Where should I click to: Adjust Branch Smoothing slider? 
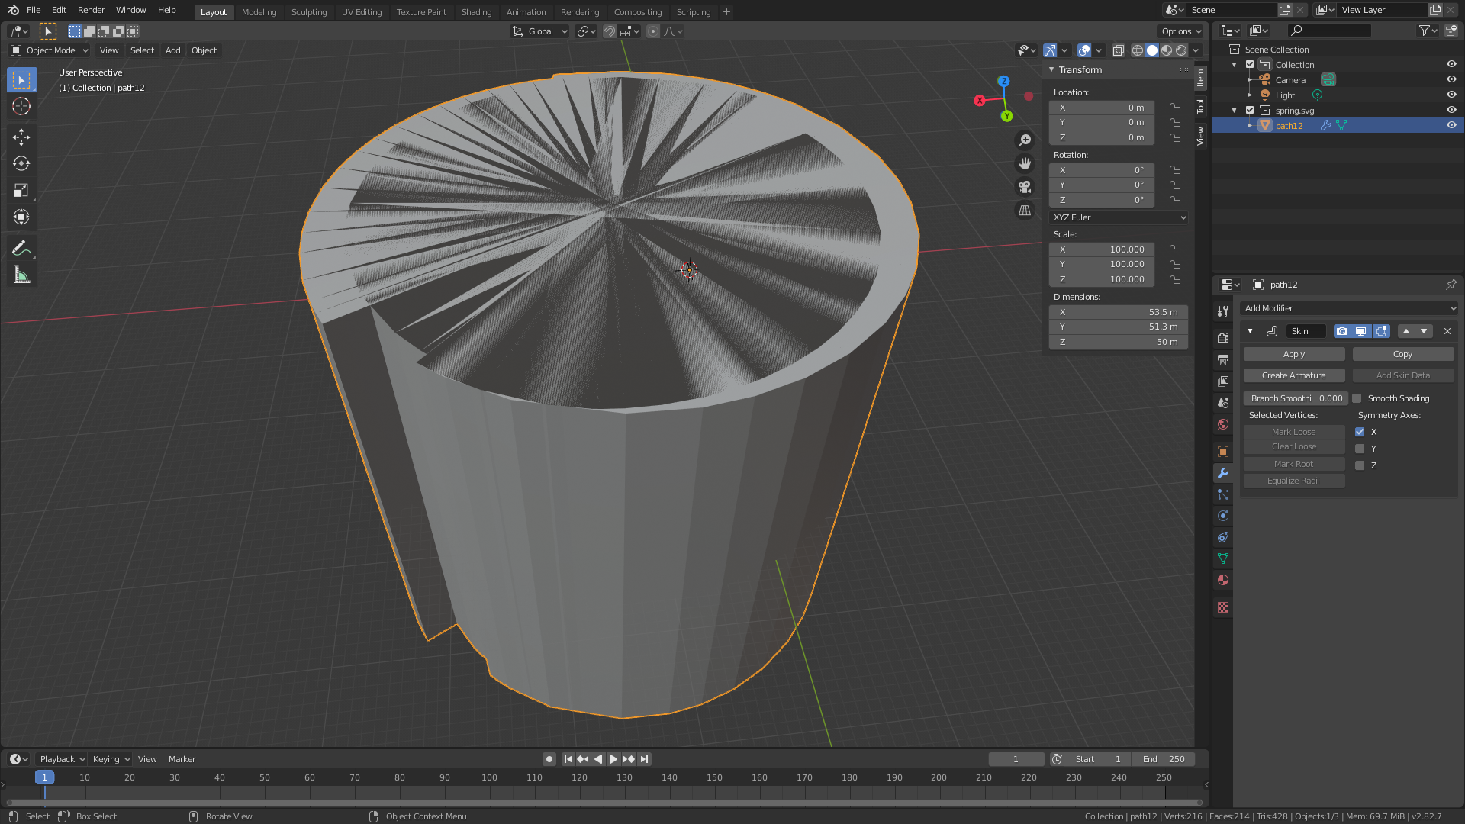[x=1296, y=398]
